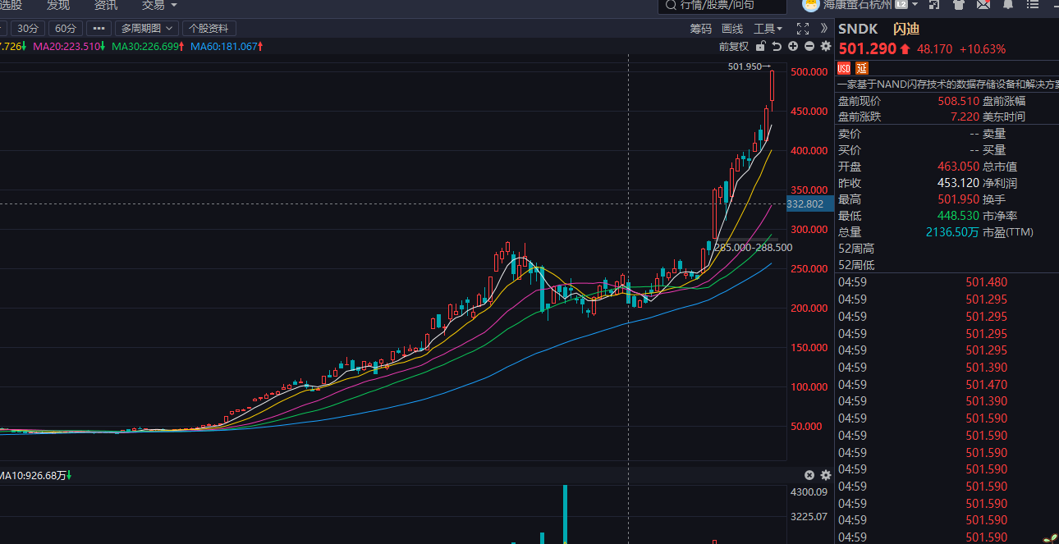
Task: Expand the 海康萤石杭州 account dropdown arrow
Action: 915,5
